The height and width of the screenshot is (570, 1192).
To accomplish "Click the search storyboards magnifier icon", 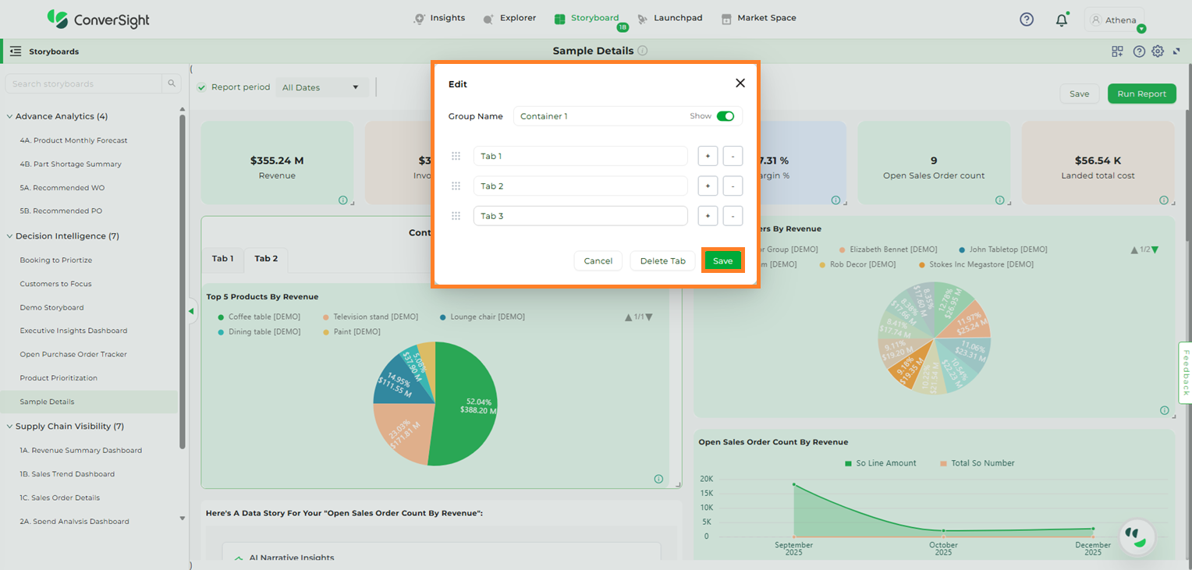I will point(171,83).
